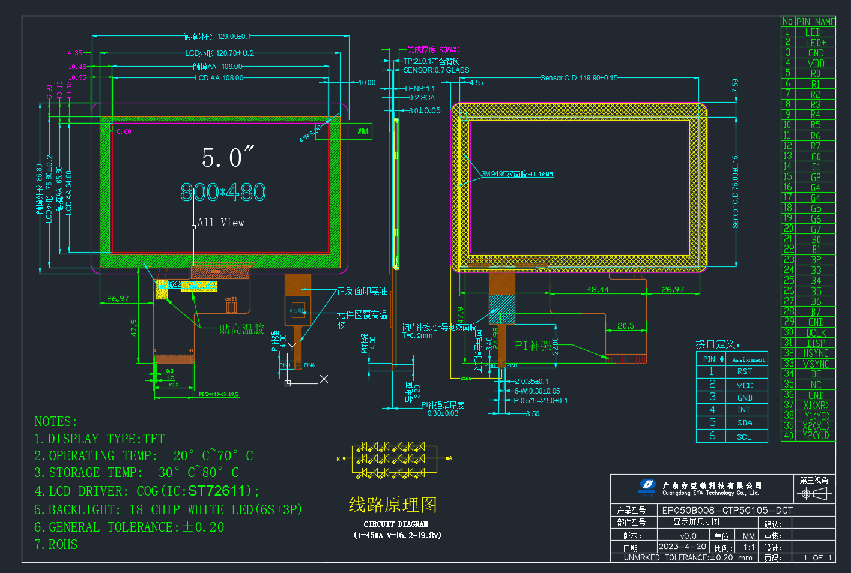Click the 'X1(XR)' pin 37 cell

[x=816, y=405]
